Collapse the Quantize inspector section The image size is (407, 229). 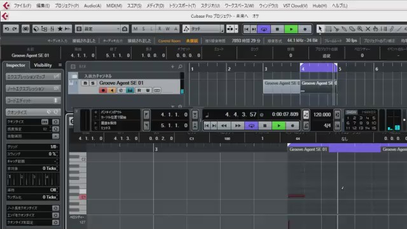point(33,112)
